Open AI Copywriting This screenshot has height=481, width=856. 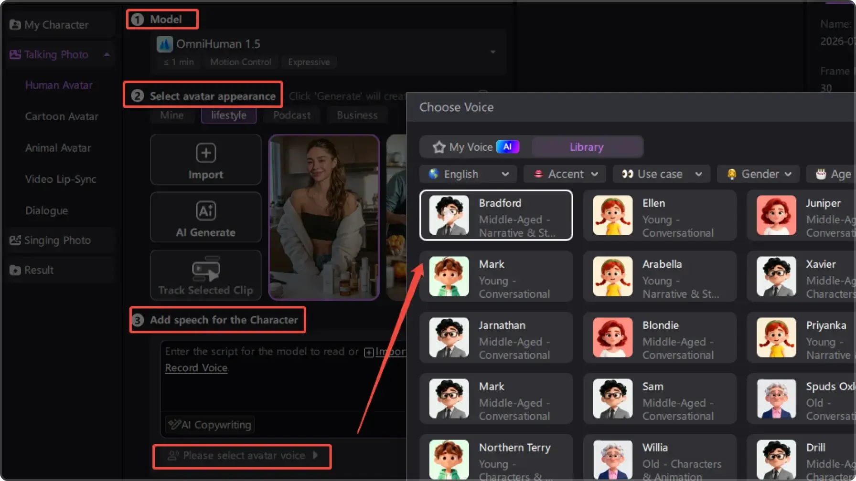pyautogui.click(x=210, y=425)
